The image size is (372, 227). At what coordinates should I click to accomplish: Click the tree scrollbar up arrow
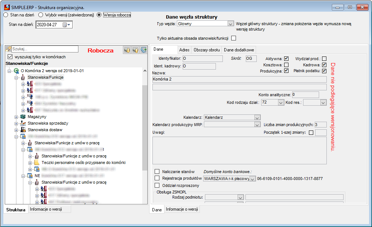point(145,71)
